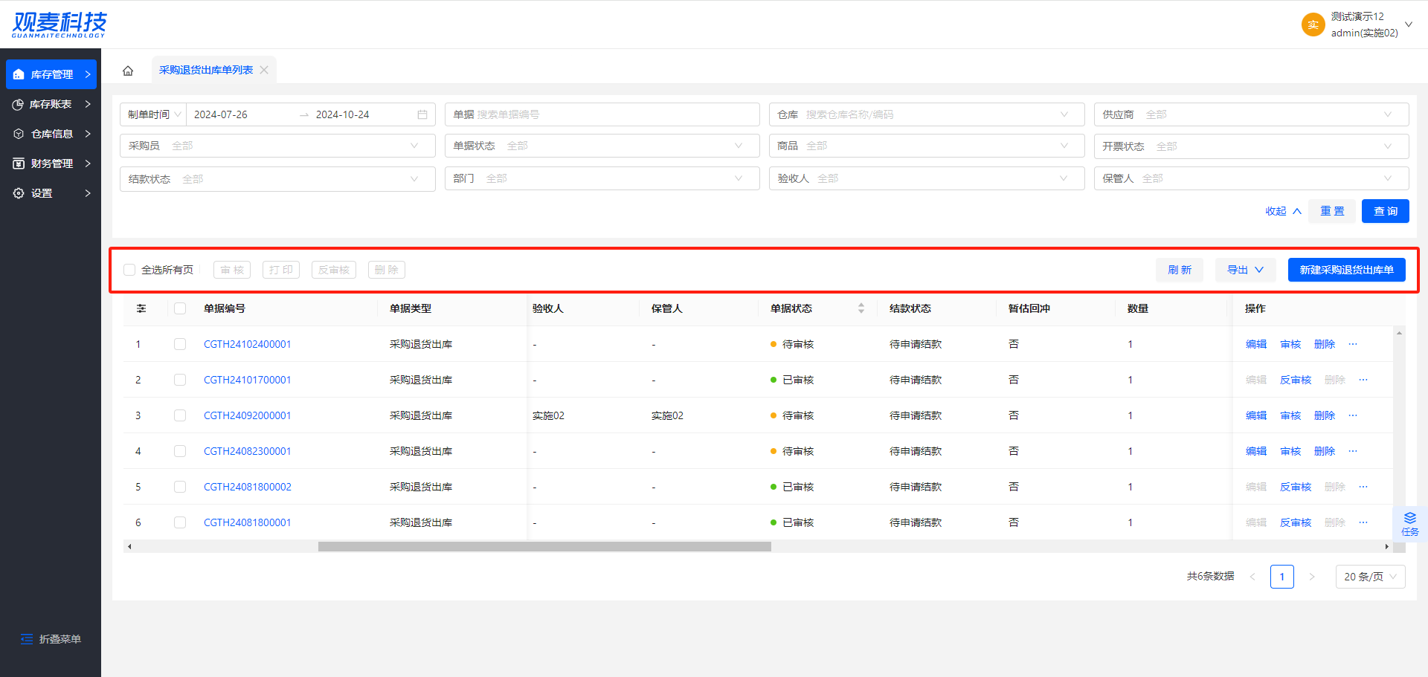
Task: Click 删除 for row CGTH24082300001
Action: click(1325, 451)
